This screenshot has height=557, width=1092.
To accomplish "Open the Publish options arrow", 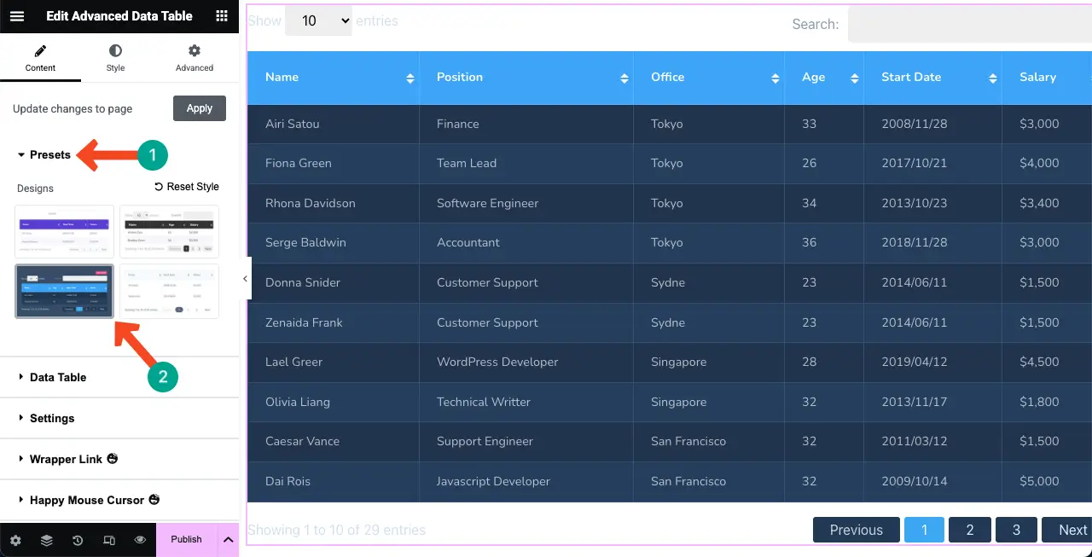I will pyautogui.click(x=228, y=540).
